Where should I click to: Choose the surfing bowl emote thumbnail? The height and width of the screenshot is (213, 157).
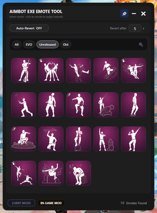coord(106,70)
